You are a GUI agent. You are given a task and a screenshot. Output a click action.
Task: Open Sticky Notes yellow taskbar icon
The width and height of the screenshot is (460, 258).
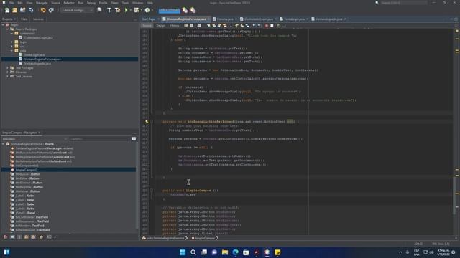(277, 252)
